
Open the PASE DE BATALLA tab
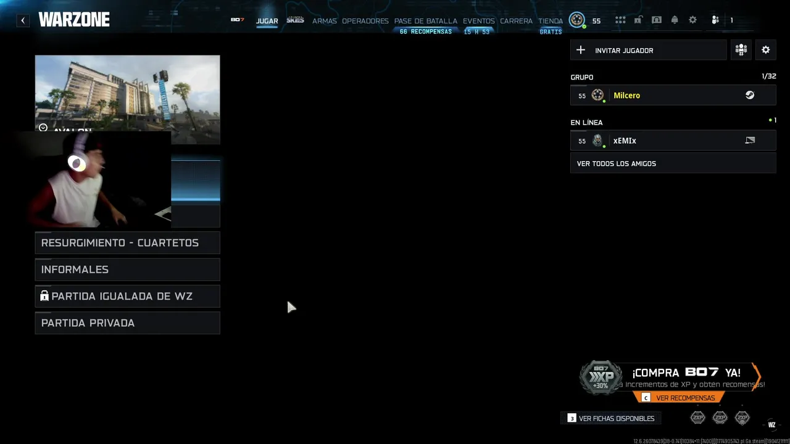(426, 21)
